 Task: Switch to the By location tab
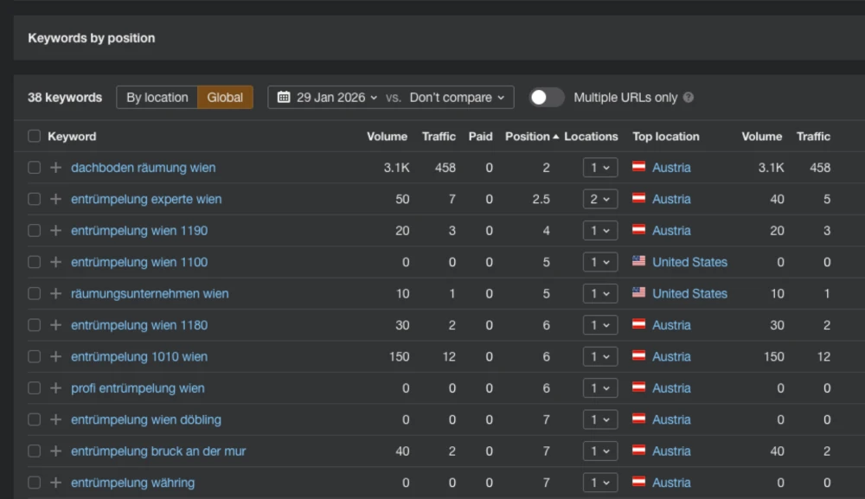tap(157, 98)
